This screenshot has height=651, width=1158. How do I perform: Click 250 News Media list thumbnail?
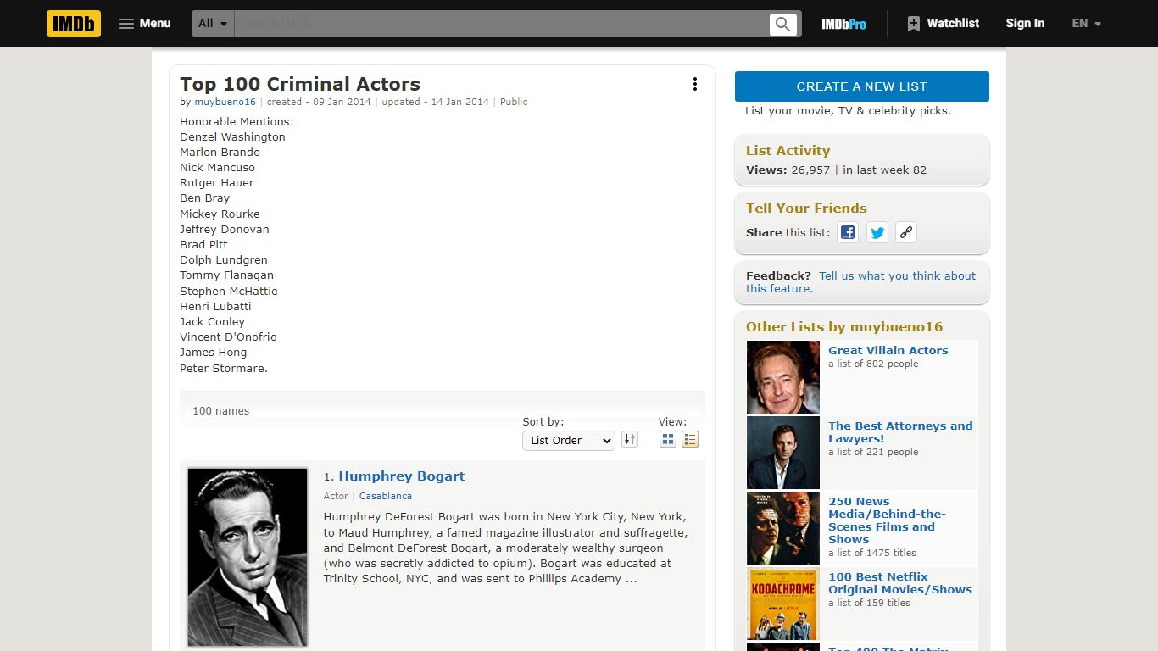(783, 528)
